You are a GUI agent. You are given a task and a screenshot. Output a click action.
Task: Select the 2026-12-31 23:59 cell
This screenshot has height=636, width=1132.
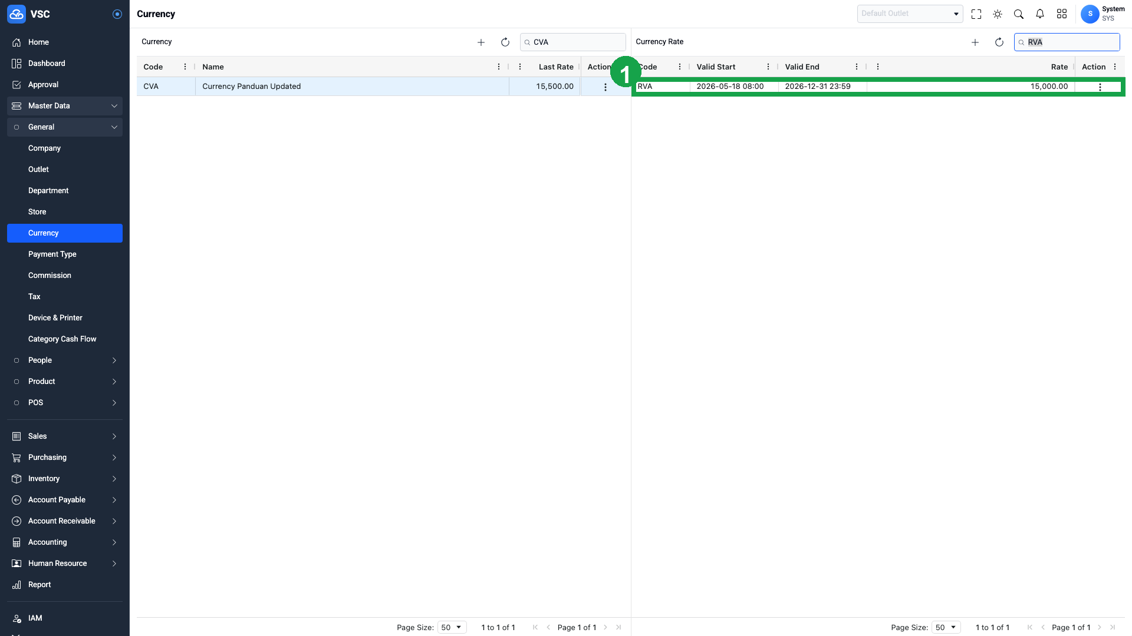[x=822, y=87]
